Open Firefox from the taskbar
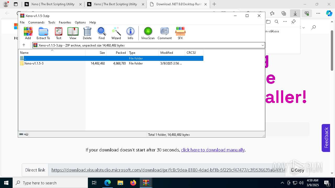The height and width of the screenshot is (188, 335). pos(133,183)
